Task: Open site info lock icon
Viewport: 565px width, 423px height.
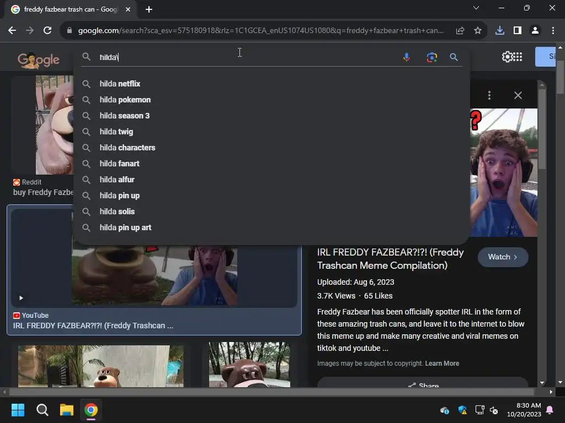Action: pos(70,31)
